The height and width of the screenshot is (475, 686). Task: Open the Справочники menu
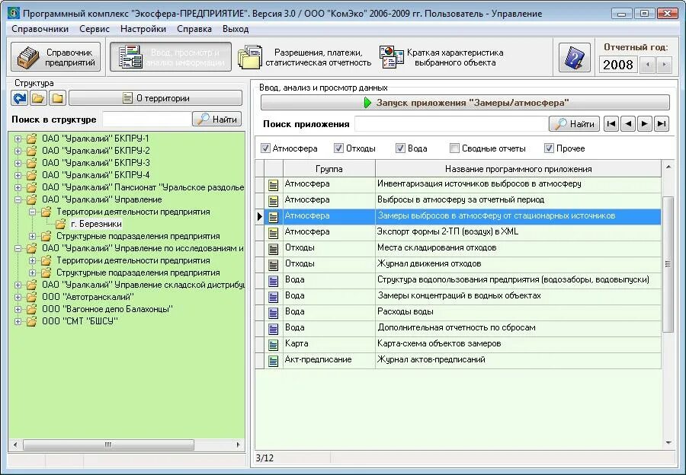(40, 29)
